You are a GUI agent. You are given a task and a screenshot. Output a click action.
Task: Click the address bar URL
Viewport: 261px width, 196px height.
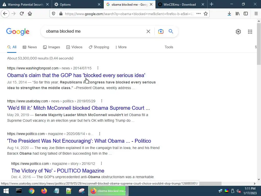point(129,14)
